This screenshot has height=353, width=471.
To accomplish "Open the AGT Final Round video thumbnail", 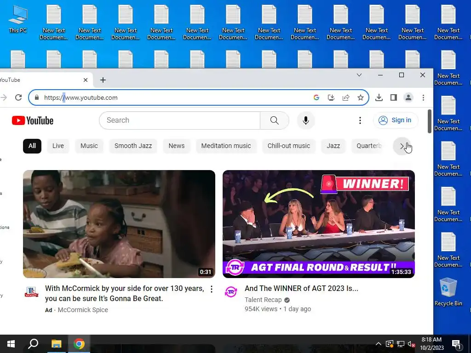I will pos(318,224).
